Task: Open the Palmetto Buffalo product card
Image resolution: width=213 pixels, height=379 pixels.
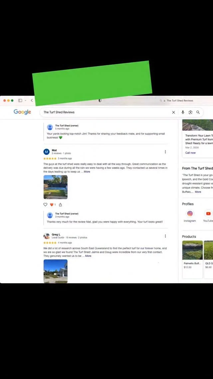Action: [x=192, y=259]
